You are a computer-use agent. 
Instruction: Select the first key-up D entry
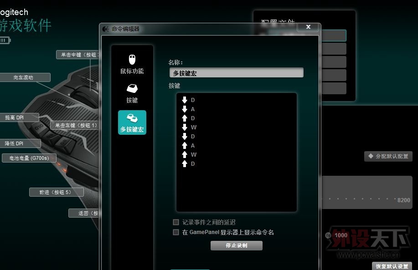click(189, 118)
